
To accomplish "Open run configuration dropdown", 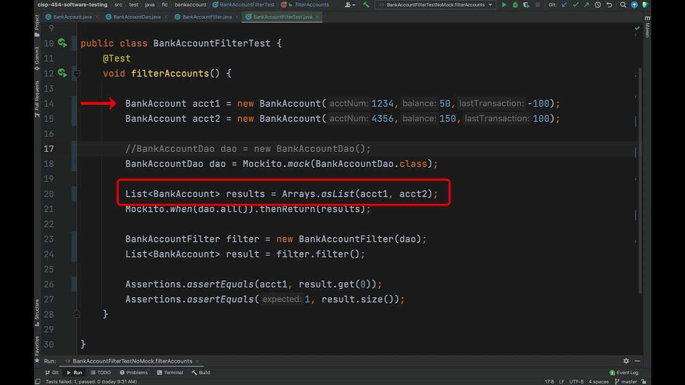I will [436, 5].
